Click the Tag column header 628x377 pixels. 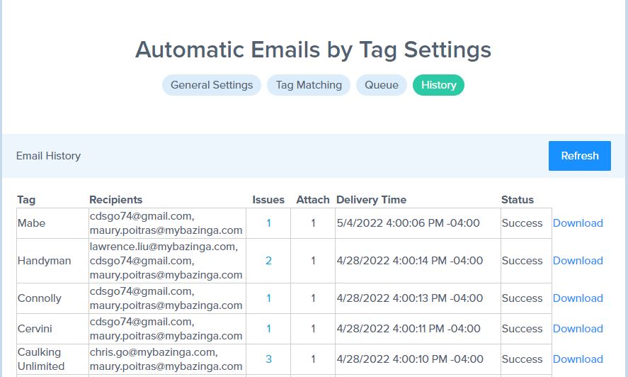pyautogui.click(x=26, y=200)
